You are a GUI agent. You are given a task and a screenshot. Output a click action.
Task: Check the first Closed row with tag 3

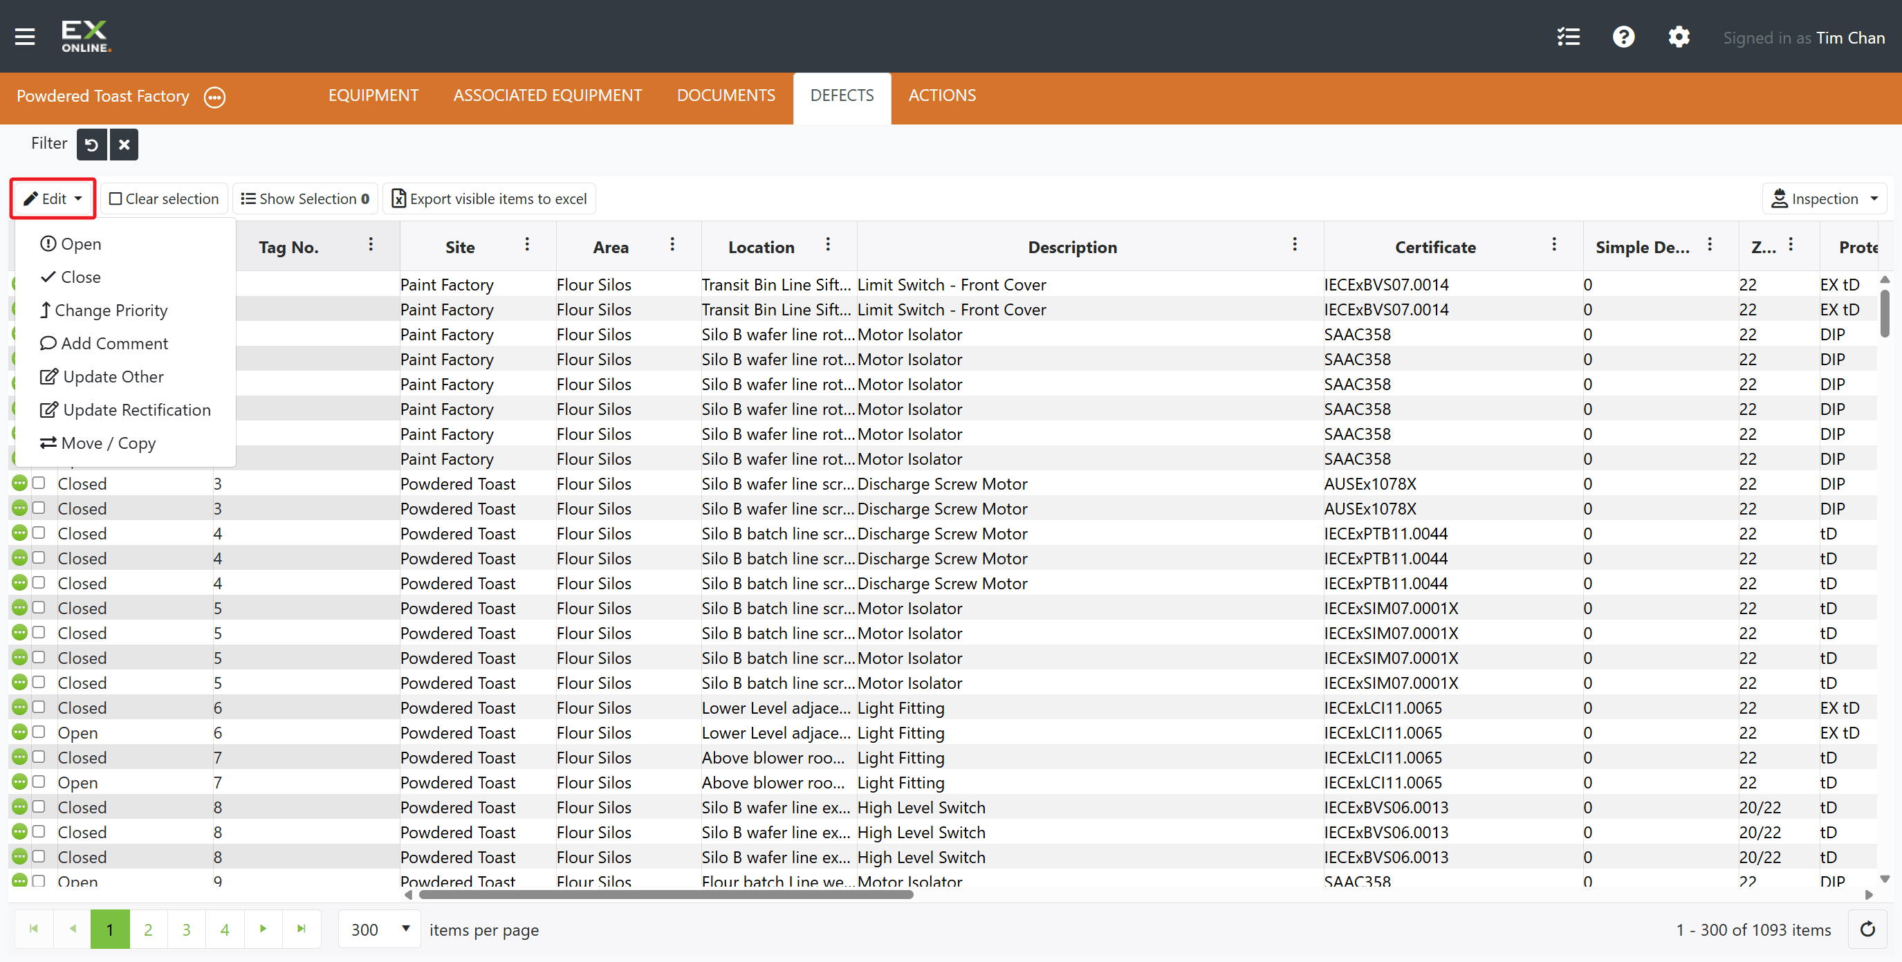click(39, 483)
